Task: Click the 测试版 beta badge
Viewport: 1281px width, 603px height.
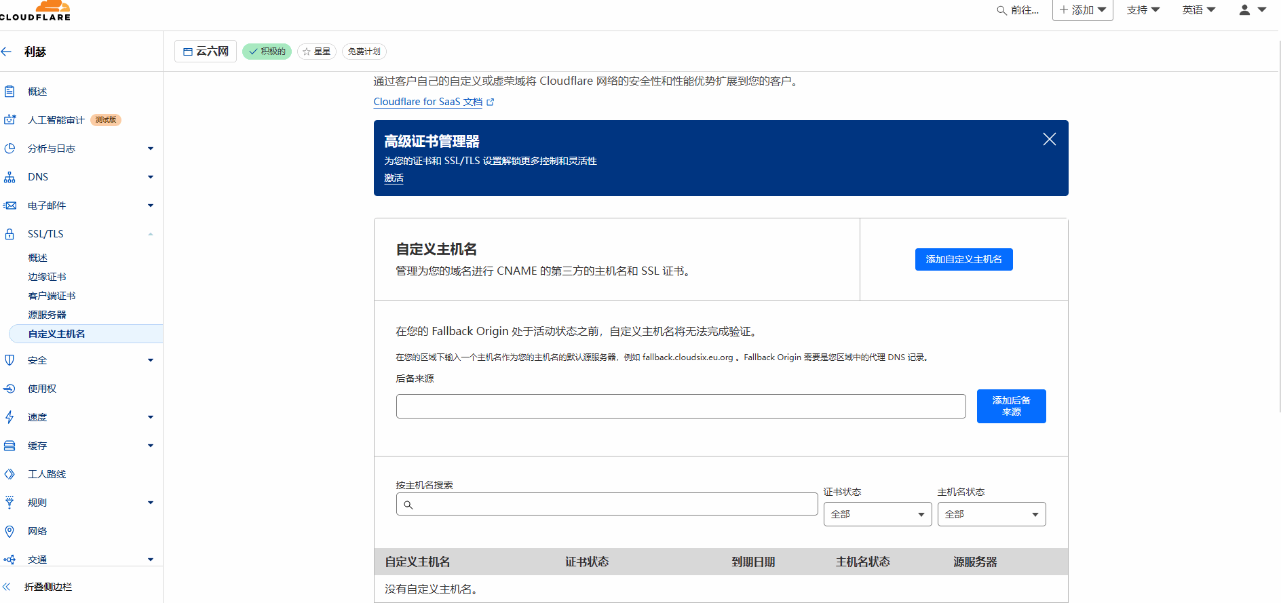Action: coord(106,120)
